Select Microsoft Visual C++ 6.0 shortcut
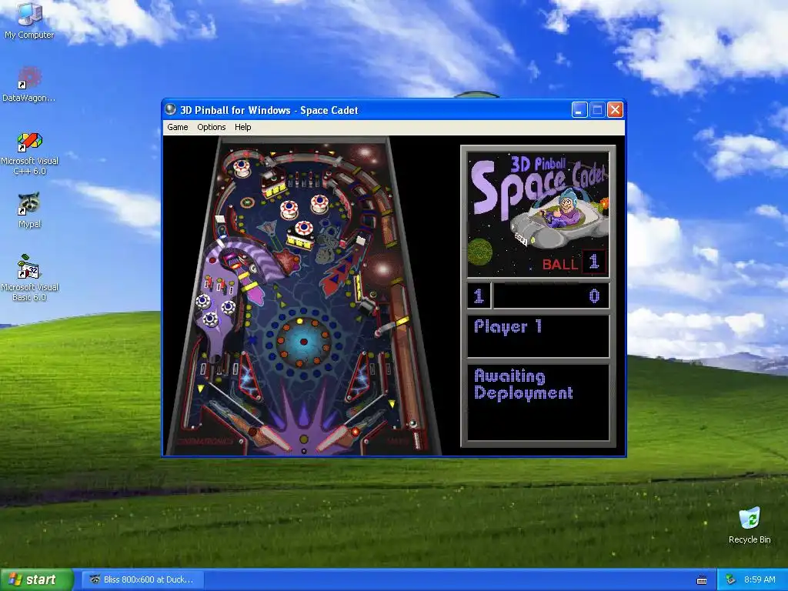The width and height of the screenshot is (788, 591). click(x=30, y=153)
